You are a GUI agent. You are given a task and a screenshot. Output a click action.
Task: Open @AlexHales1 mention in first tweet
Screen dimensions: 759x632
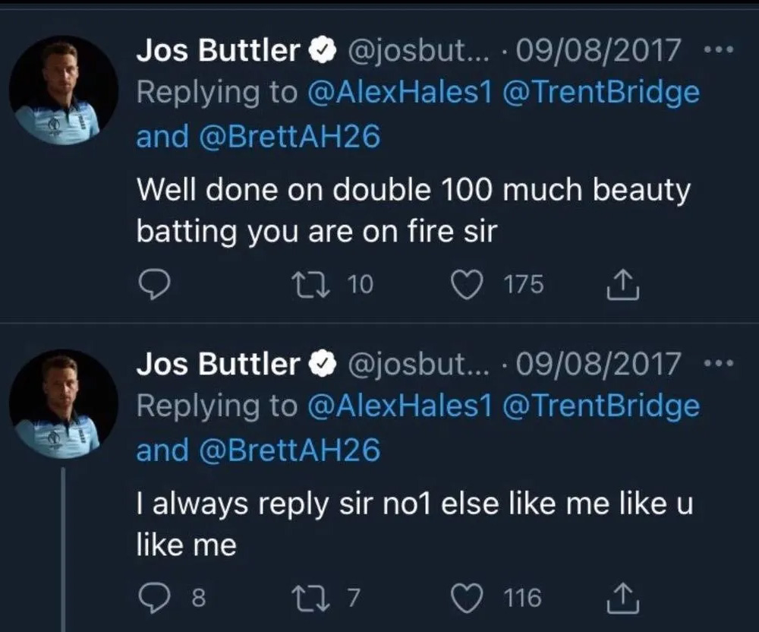click(401, 93)
